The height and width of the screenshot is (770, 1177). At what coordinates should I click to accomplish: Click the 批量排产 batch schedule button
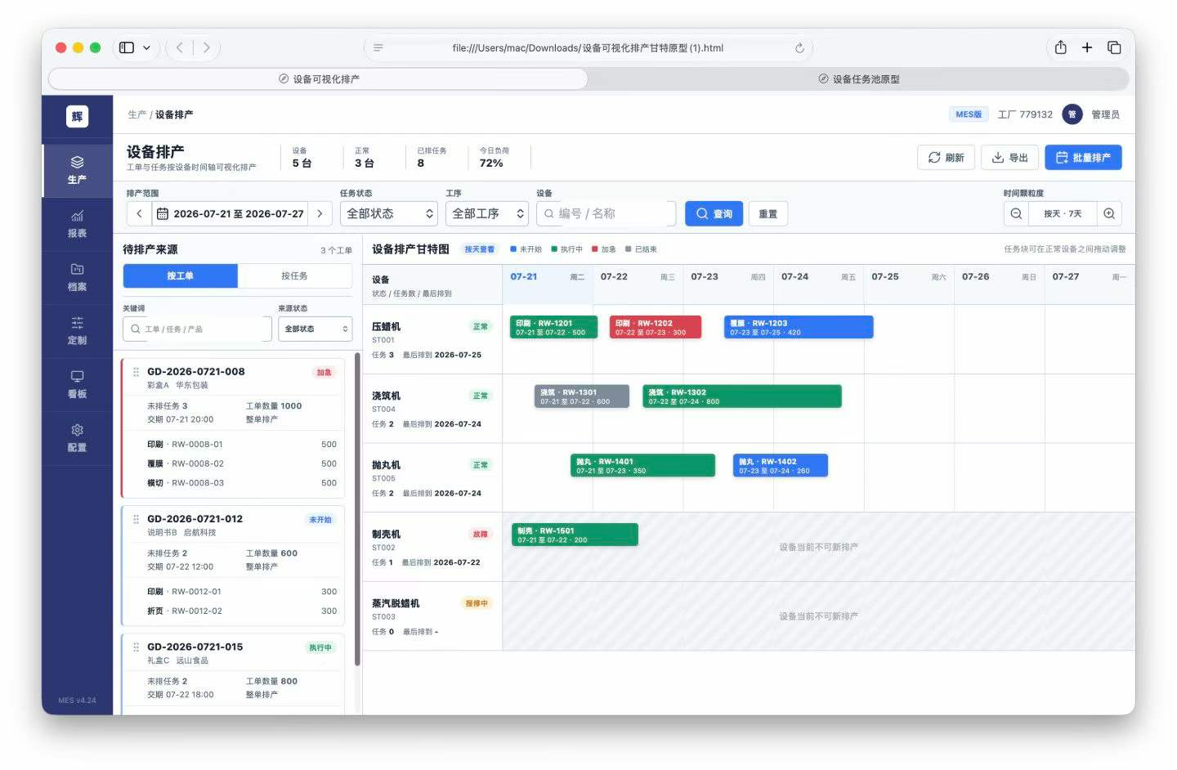pos(1083,158)
